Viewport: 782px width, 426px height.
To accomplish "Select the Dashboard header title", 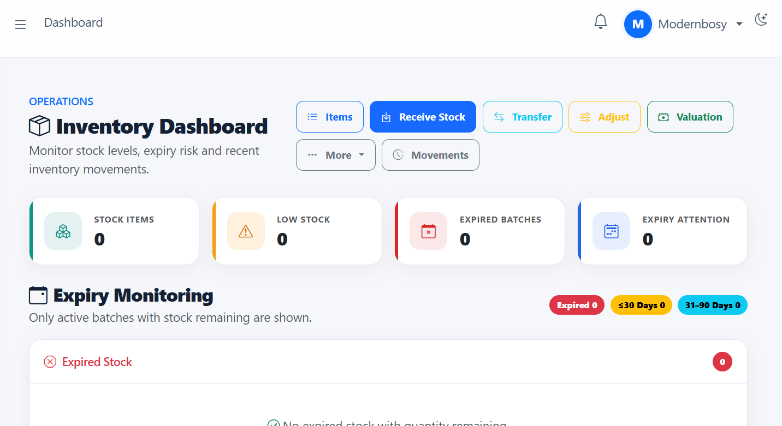I will [x=73, y=23].
